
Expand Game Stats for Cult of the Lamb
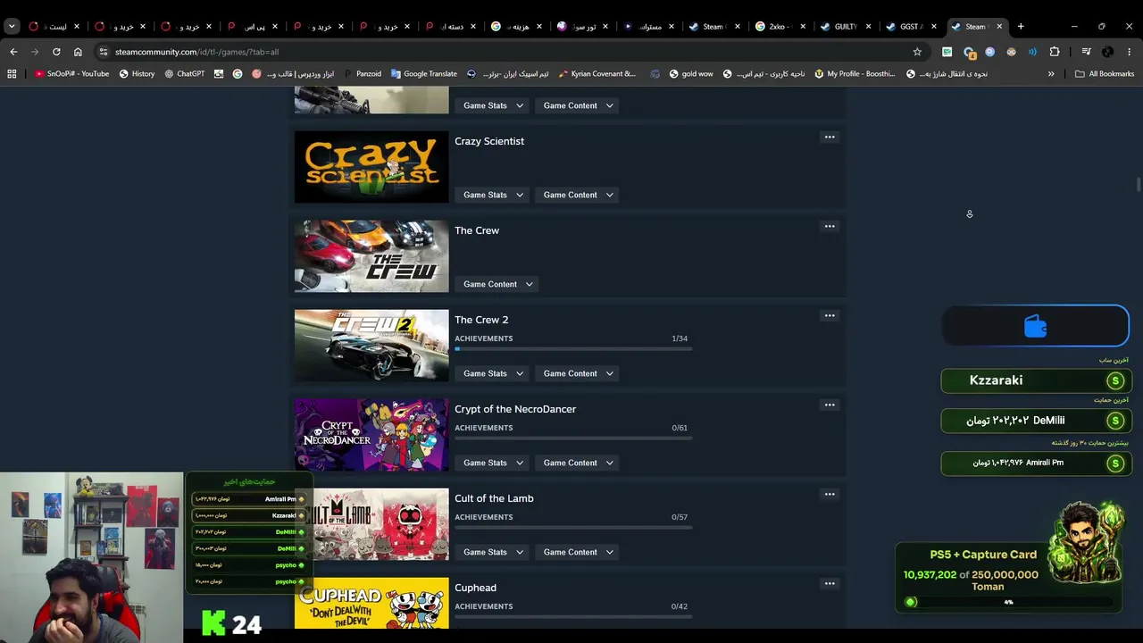(x=494, y=552)
